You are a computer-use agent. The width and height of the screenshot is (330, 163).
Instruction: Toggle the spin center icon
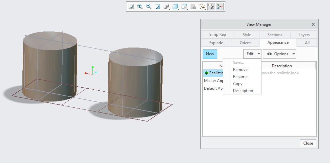(220, 6)
